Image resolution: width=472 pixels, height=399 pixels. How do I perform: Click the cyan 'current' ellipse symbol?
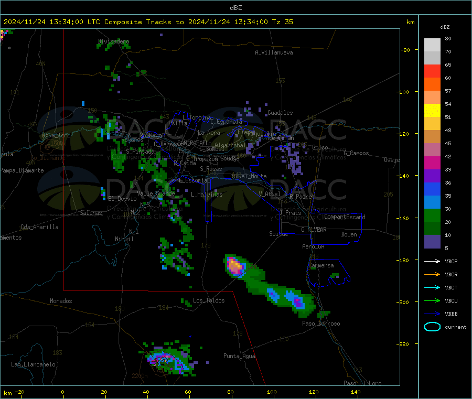[432, 327]
